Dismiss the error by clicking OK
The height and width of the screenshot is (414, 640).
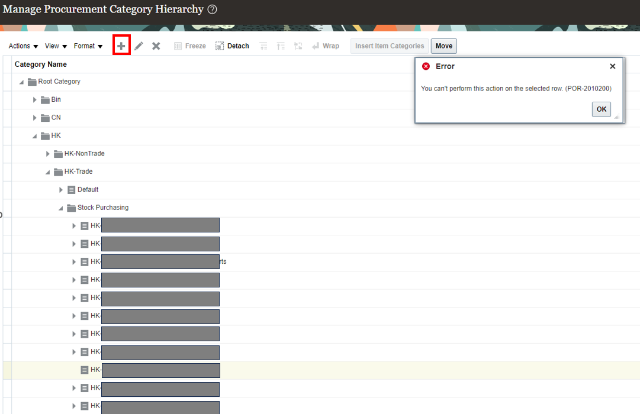click(x=601, y=109)
